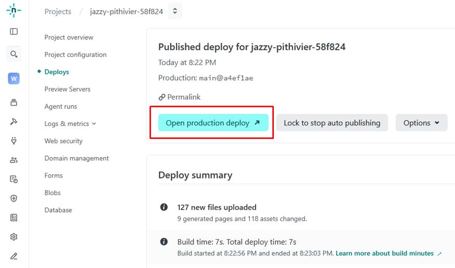
Task: Click info icon beside Build time row
Action: 164,241
